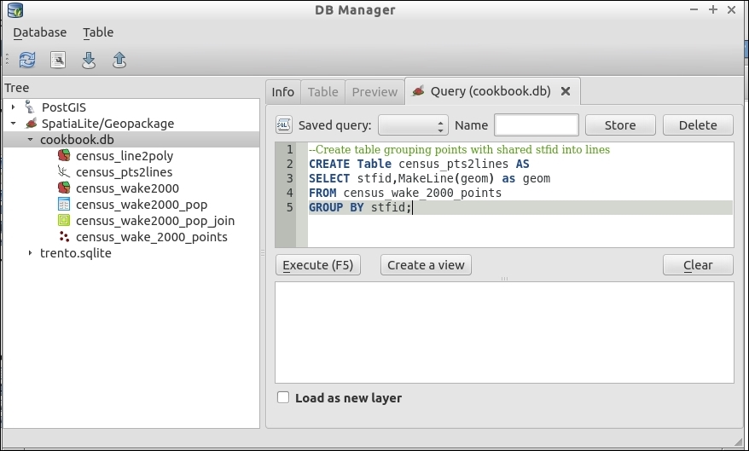The image size is (749, 451).
Task: Collapse the SpatiaLite/Geopackage tree node
Action: click(x=14, y=124)
